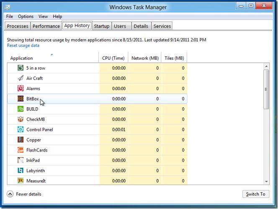Select the Control Panel gear icon
Viewport: 278px width, 209px height.
click(x=21, y=129)
